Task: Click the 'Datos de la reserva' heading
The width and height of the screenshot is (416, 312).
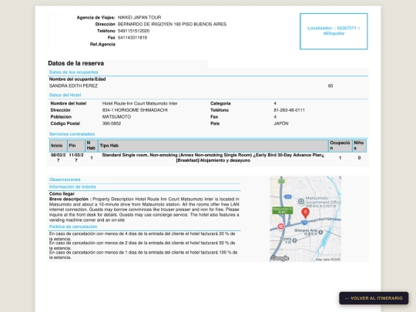Action: 75,63
